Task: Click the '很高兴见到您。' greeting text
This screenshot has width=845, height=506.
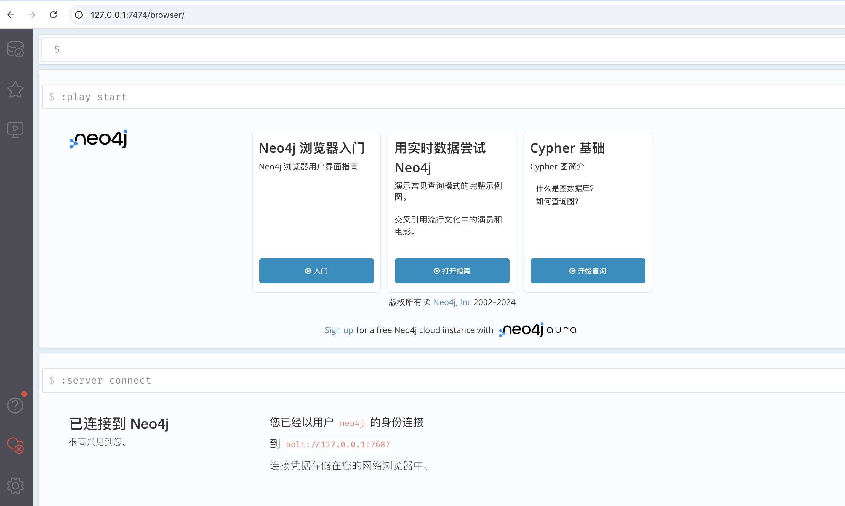Action: [99, 442]
